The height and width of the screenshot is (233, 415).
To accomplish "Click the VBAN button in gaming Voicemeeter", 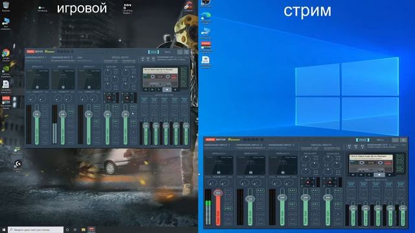I will click(x=153, y=52).
